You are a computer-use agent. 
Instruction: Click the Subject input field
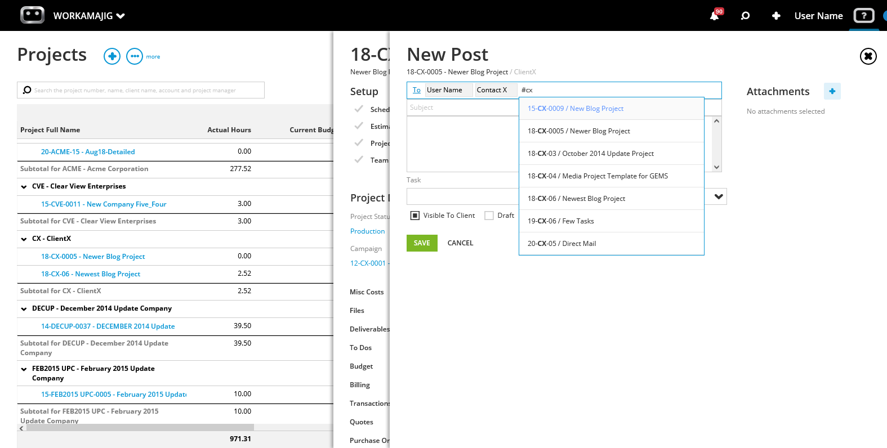click(x=462, y=107)
